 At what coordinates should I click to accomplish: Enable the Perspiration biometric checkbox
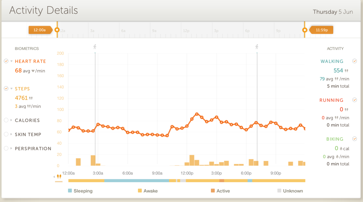6,148
